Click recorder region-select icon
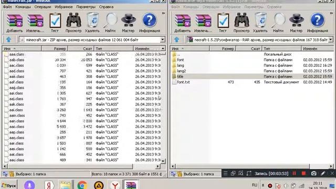336x189 pixels. 249,173
